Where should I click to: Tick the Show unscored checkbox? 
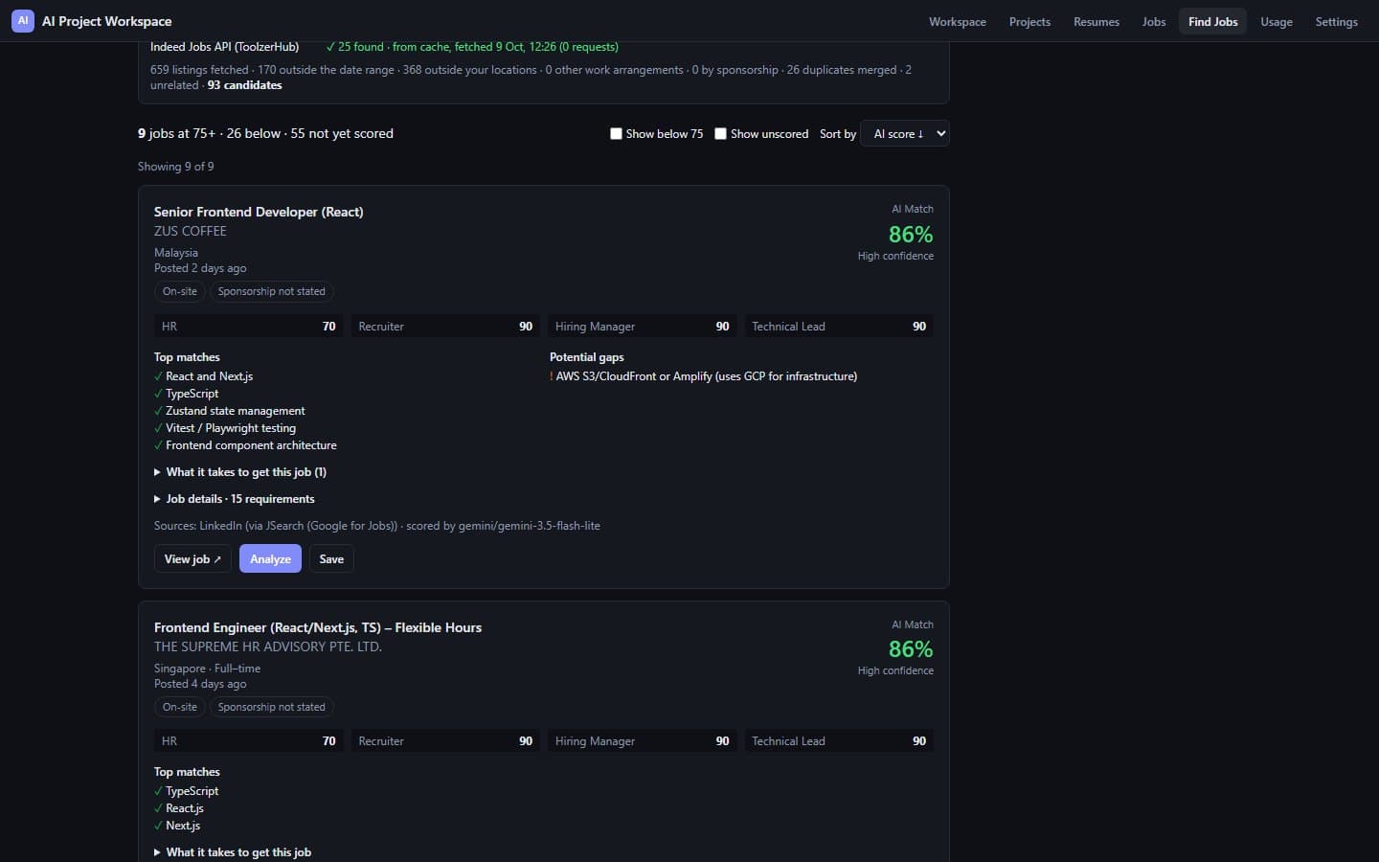(720, 134)
